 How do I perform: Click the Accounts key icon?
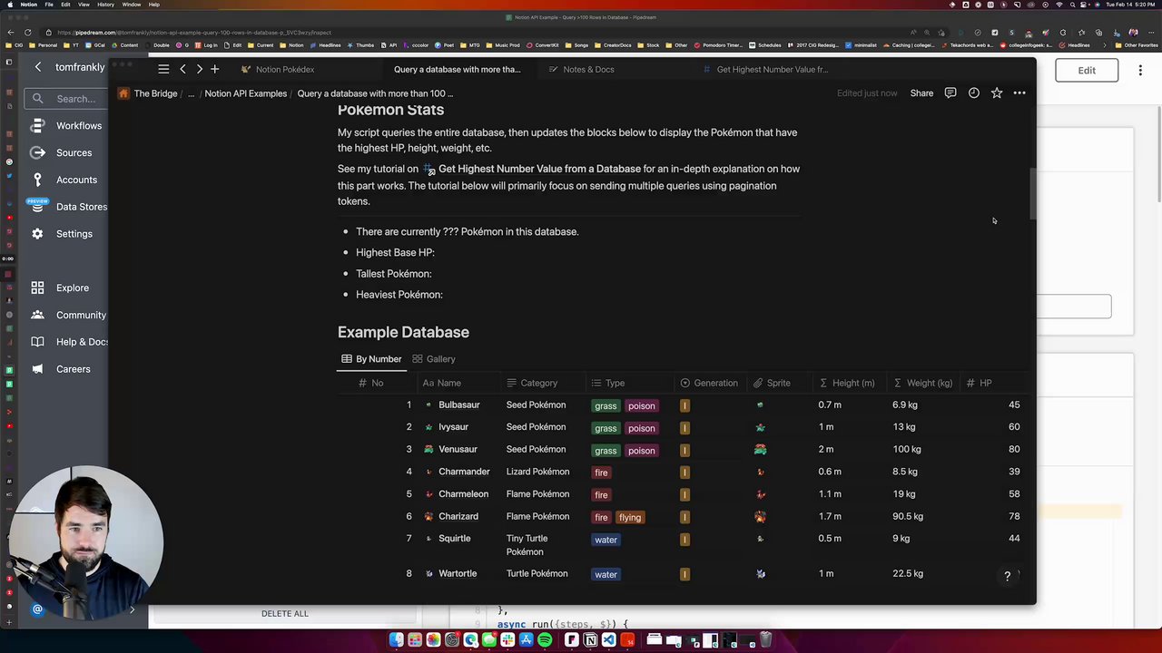tap(37, 180)
